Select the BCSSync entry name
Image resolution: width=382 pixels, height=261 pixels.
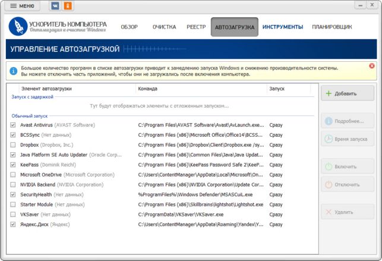[30, 135]
